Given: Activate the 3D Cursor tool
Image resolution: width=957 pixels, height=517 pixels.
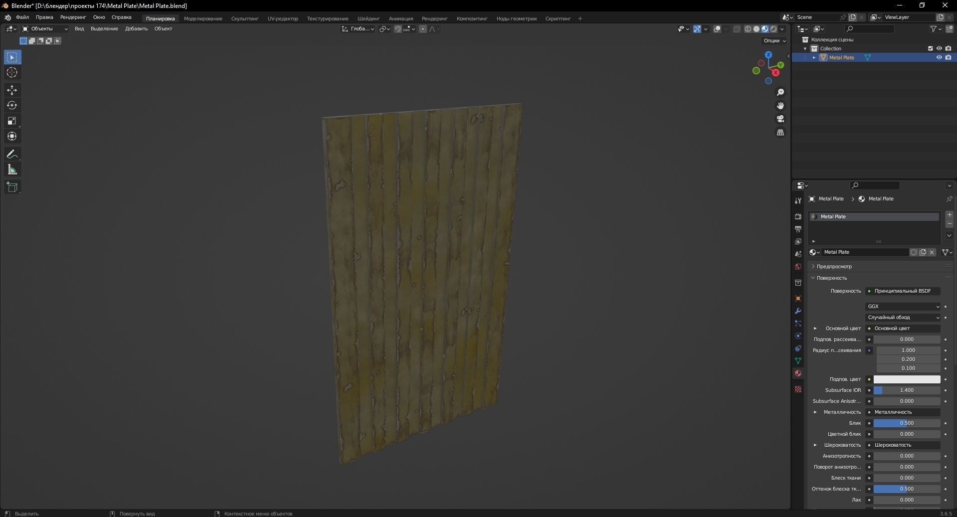Looking at the screenshot, I should click(x=12, y=73).
